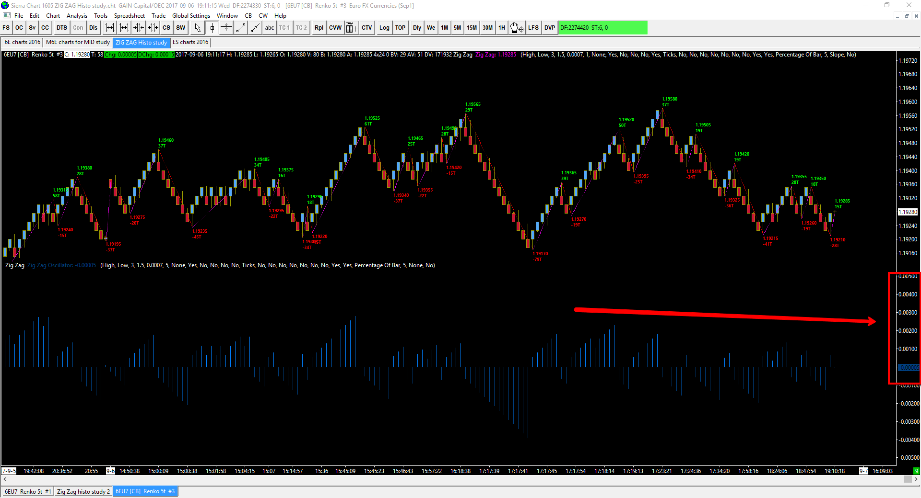This screenshot has width=921, height=498.
Task: Switch to the ES charts 2016 tab
Action: pyautogui.click(x=191, y=43)
